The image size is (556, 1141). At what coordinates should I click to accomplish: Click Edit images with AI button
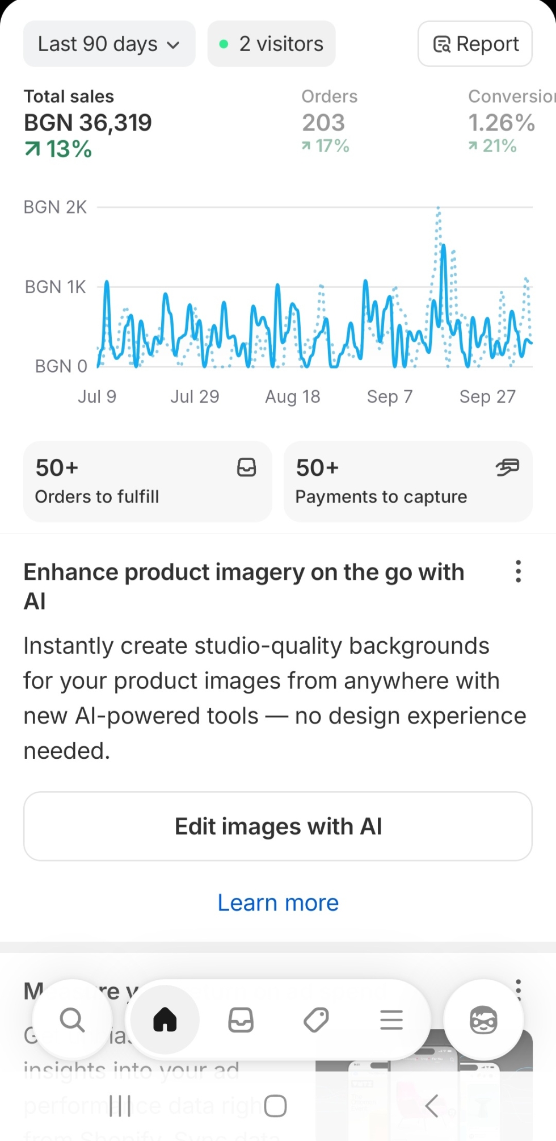pos(278,826)
